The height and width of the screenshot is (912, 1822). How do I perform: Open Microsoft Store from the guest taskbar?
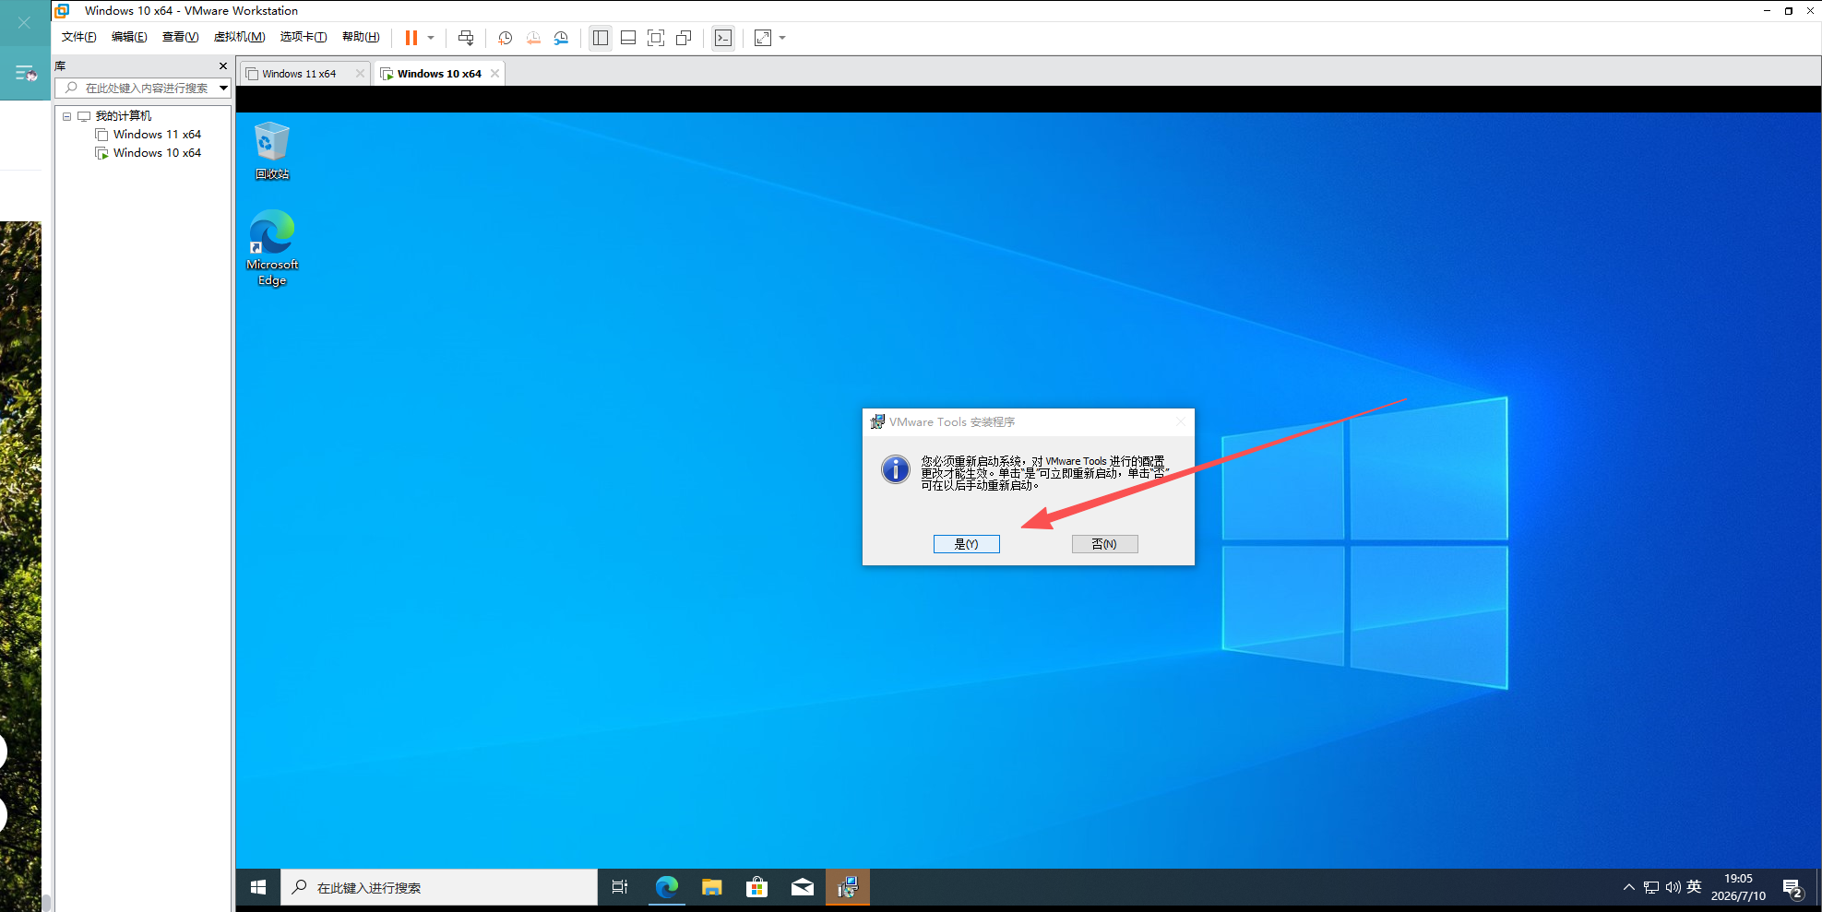pos(756,887)
